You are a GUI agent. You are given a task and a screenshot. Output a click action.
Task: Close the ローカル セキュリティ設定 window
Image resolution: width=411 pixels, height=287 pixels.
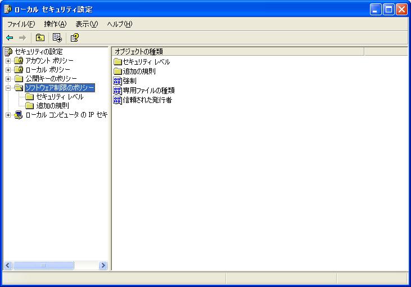point(401,10)
